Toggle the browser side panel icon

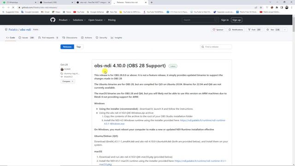(282, 7)
